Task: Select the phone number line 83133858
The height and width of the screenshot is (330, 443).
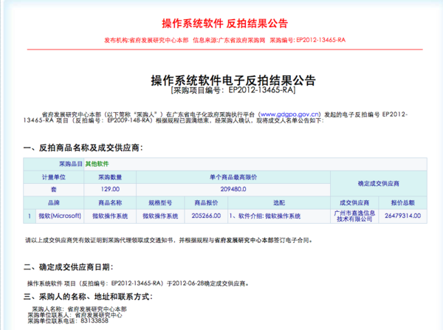Action: tap(68, 321)
